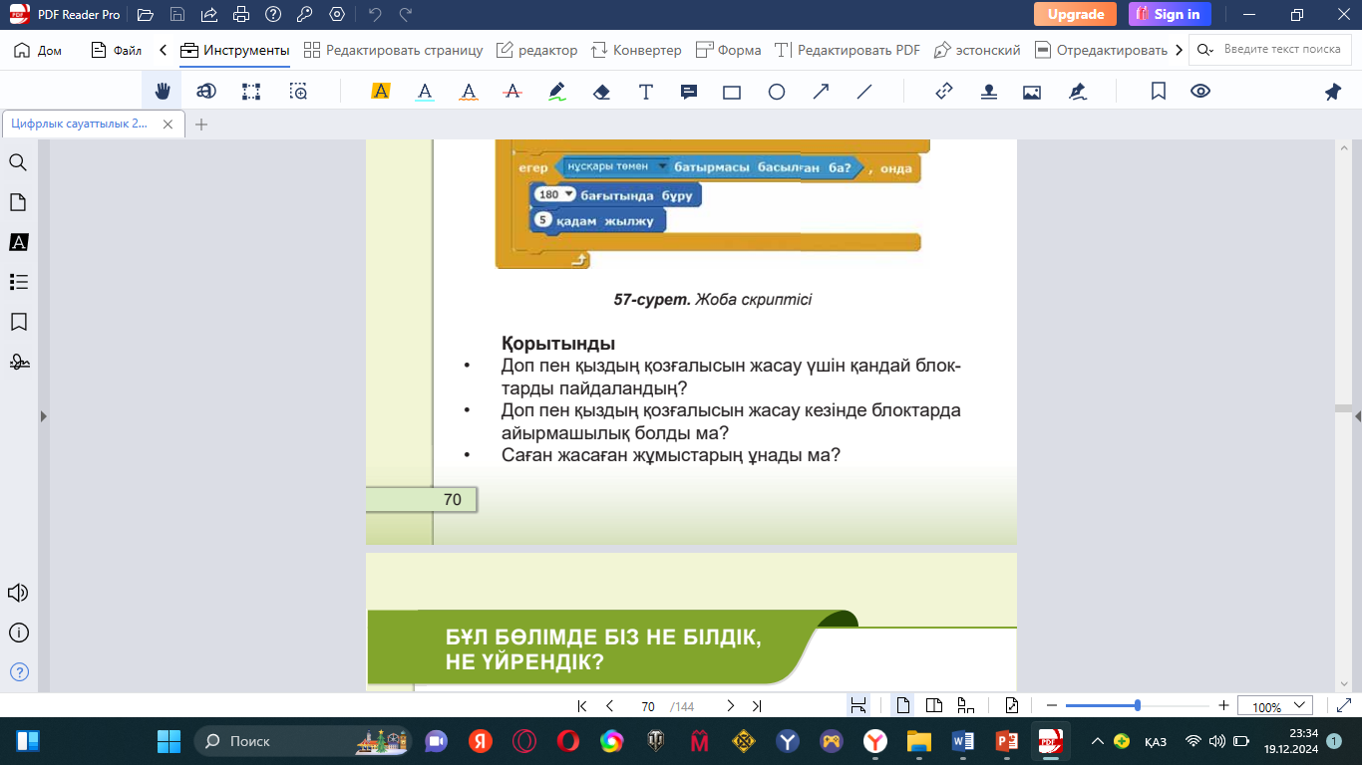Select the arrow drawing tool
The width and height of the screenshot is (1362, 765).
[x=821, y=92]
